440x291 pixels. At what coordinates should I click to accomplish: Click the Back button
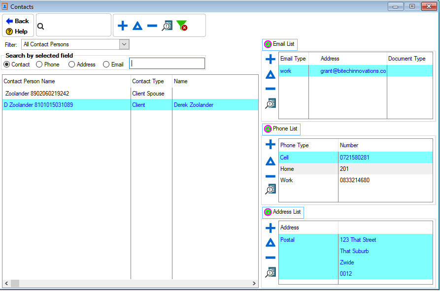click(18, 21)
